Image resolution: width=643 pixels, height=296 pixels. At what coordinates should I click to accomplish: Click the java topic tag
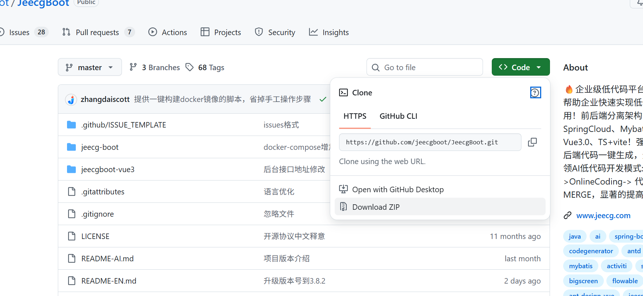[x=575, y=236]
